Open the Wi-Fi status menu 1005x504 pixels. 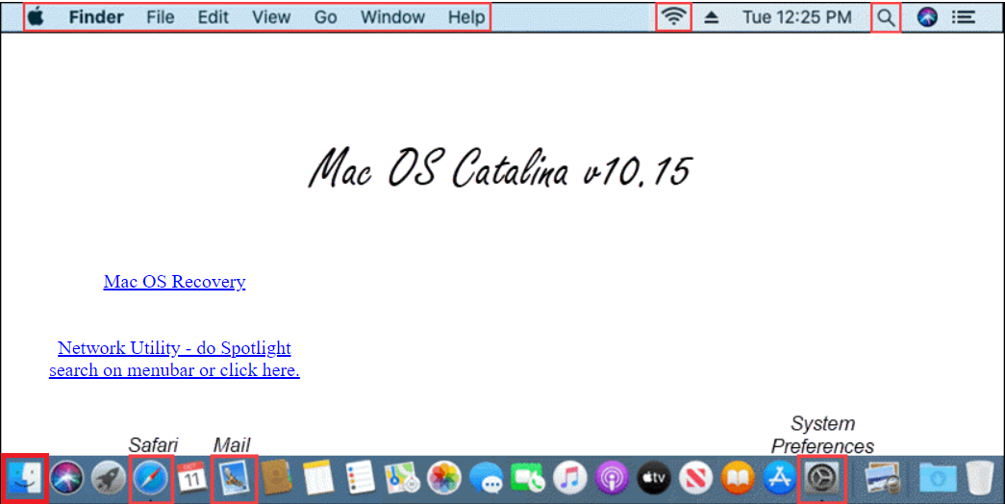[x=673, y=16]
